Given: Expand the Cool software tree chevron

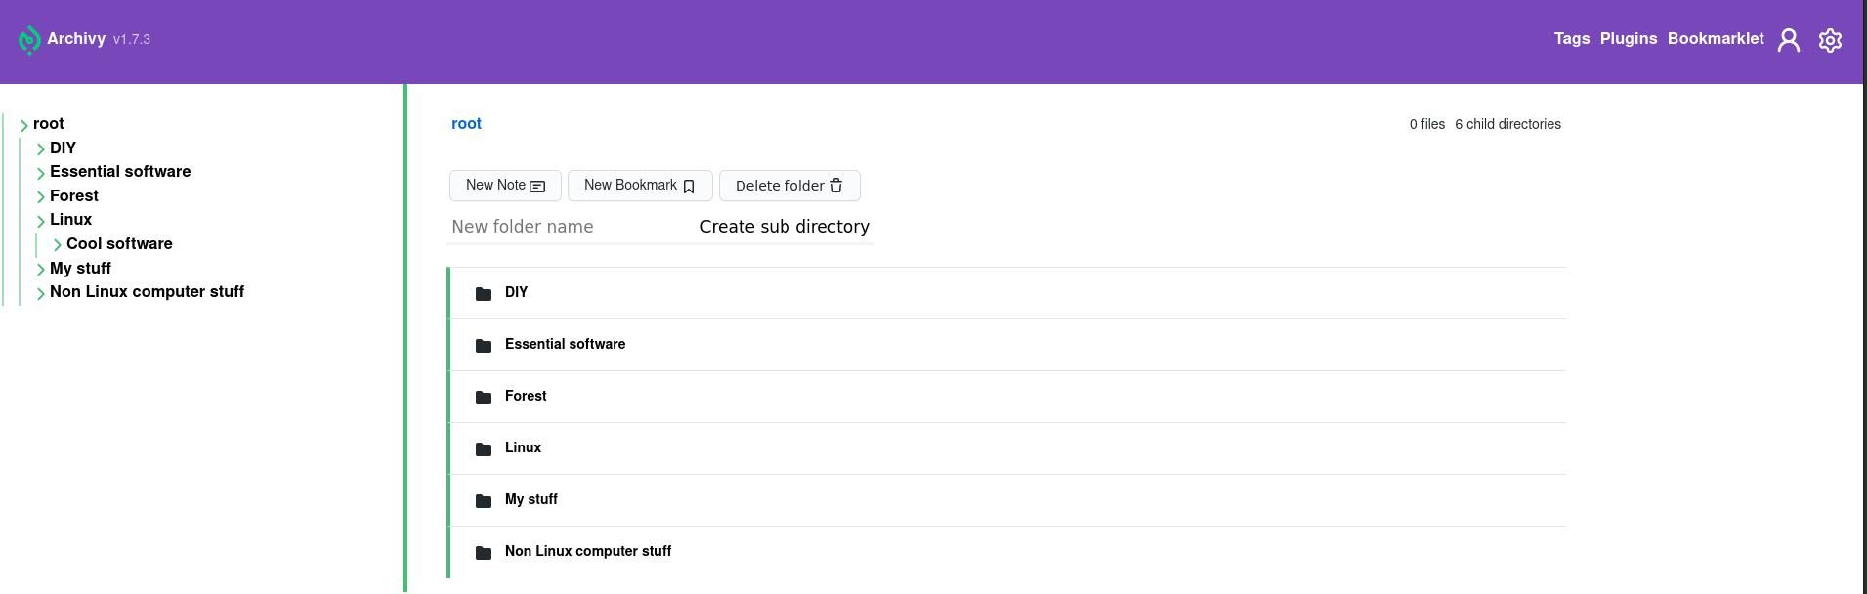Looking at the screenshot, I should click(58, 245).
